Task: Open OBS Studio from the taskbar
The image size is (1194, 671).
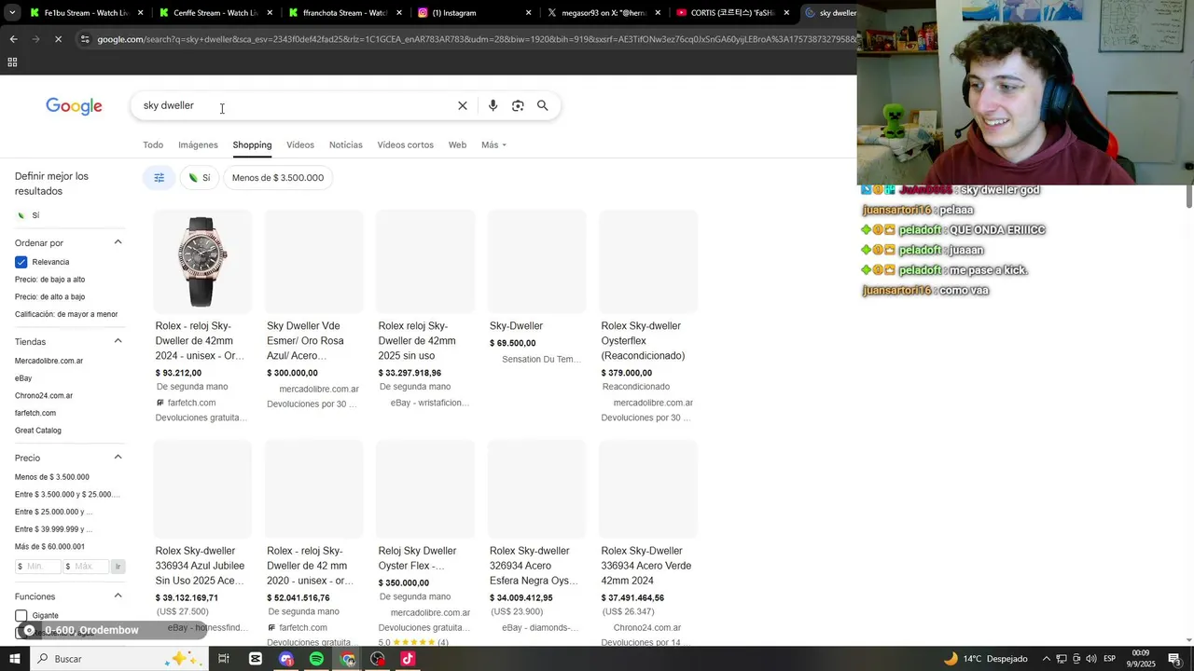Action: (x=378, y=659)
